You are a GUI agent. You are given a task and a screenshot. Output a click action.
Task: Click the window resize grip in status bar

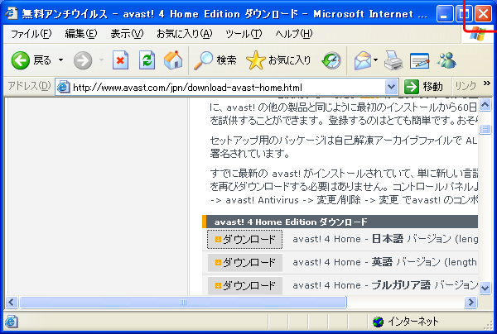tap(489, 326)
